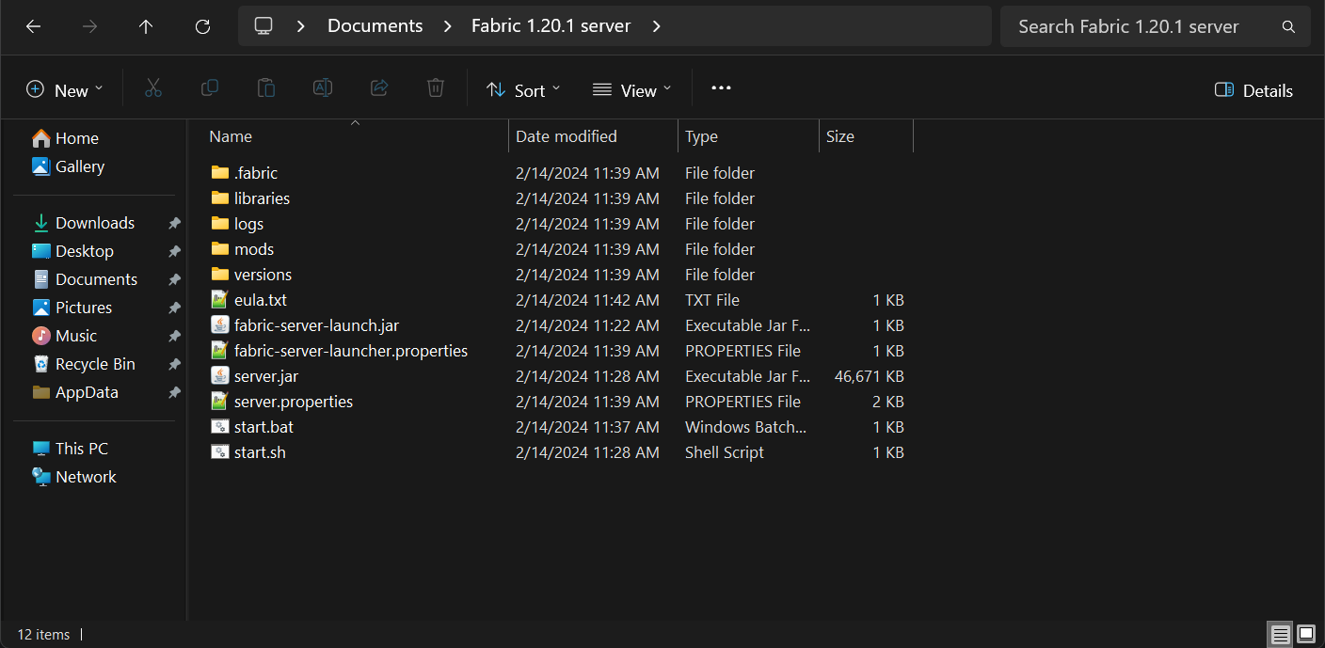Open This PC in the navigation pane
This screenshot has height=648, width=1325.
(x=71, y=449)
